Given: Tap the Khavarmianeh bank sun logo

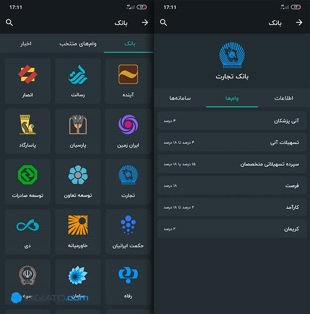Looking at the screenshot, I should coord(78,225).
